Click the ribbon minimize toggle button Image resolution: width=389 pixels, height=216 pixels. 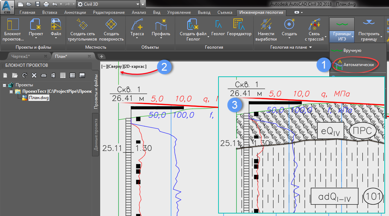coord(297,12)
